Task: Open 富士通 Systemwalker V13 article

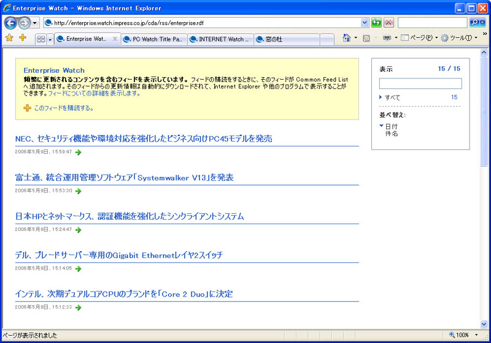Action: click(125, 178)
